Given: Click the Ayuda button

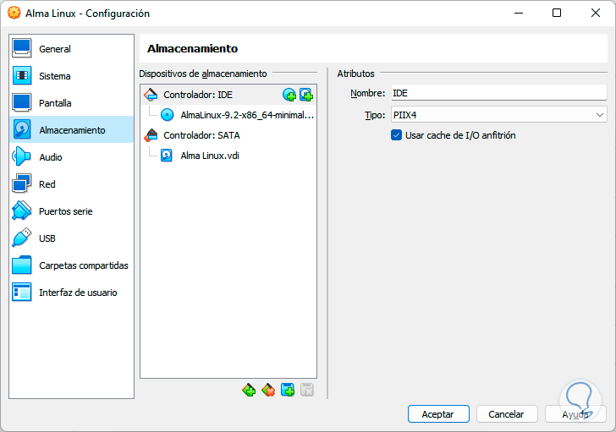Looking at the screenshot, I should click(x=575, y=414).
